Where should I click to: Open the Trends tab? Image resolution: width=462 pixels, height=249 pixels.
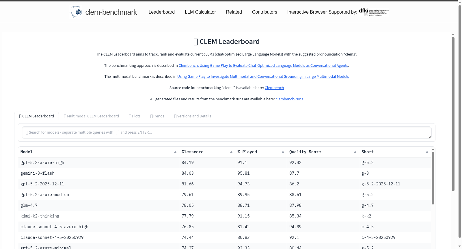coord(157,116)
